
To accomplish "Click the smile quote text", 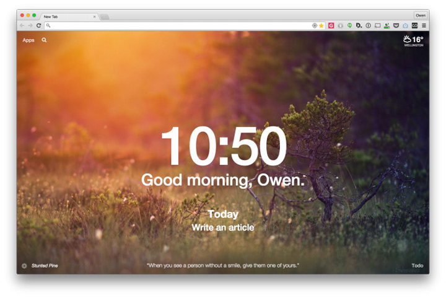I will click(223, 266).
